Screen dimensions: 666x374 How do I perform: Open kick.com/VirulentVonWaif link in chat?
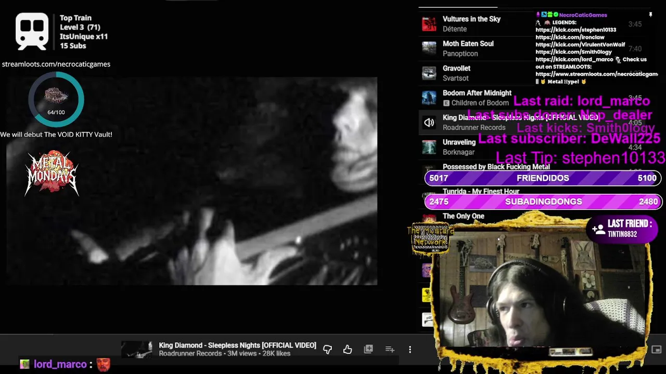click(x=580, y=45)
